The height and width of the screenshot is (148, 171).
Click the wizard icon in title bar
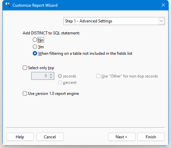8,5
